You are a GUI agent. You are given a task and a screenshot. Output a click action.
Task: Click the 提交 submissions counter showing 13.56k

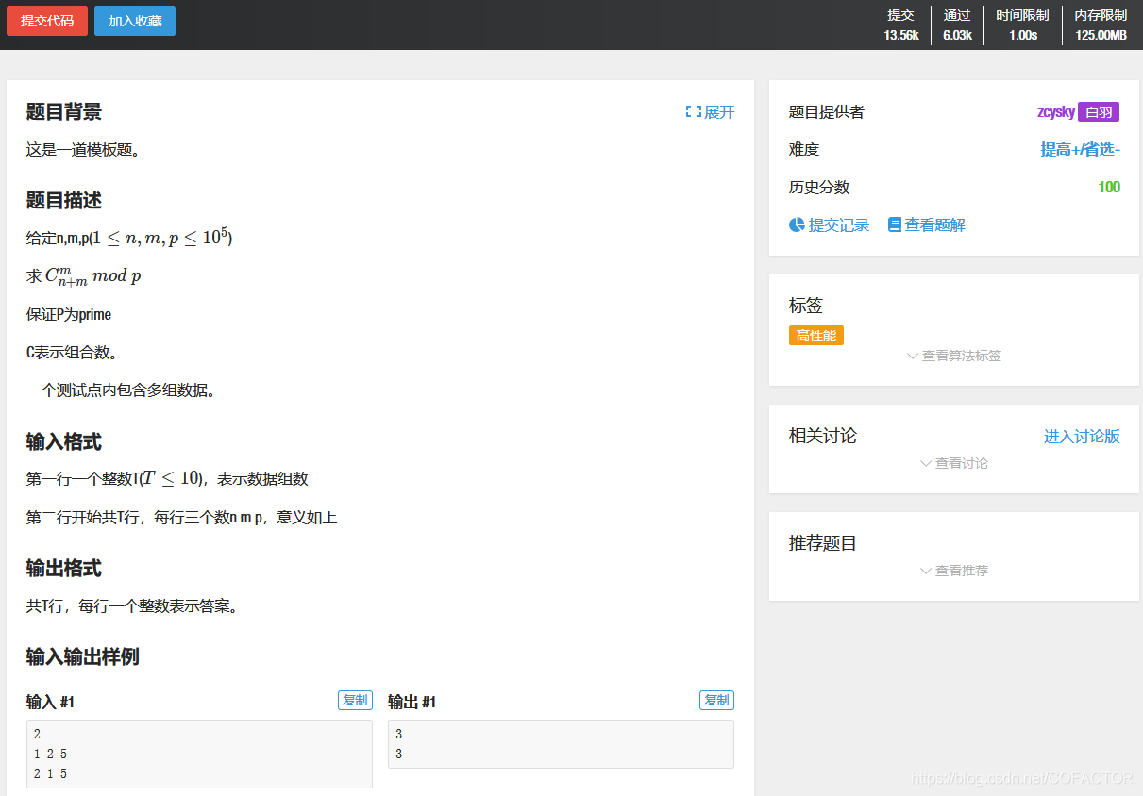pyautogui.click(x=901, y=25)
